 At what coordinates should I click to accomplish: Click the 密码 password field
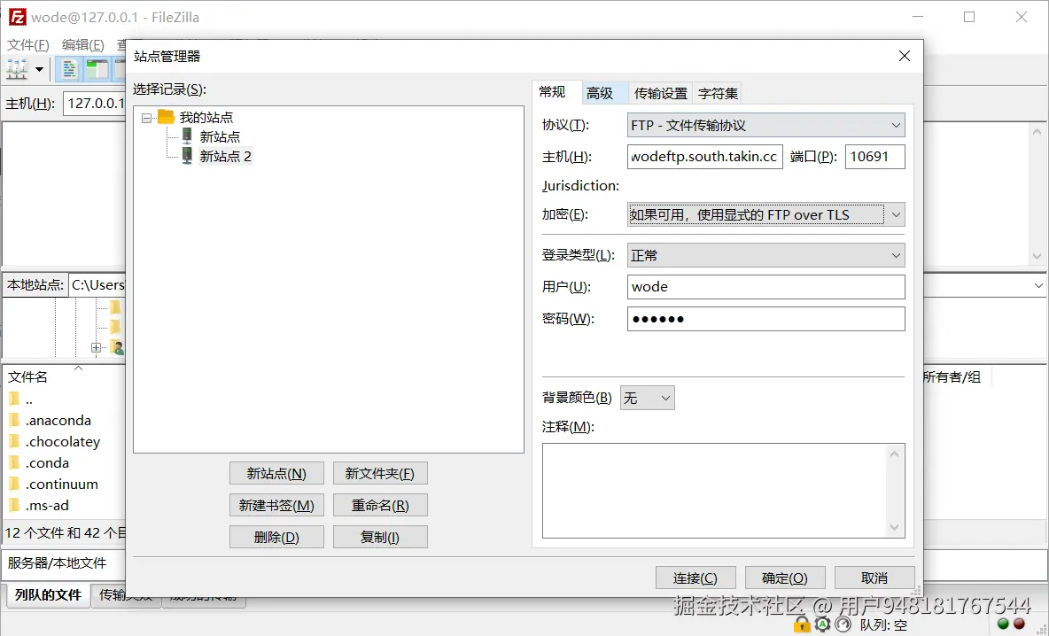coord(766,319)
